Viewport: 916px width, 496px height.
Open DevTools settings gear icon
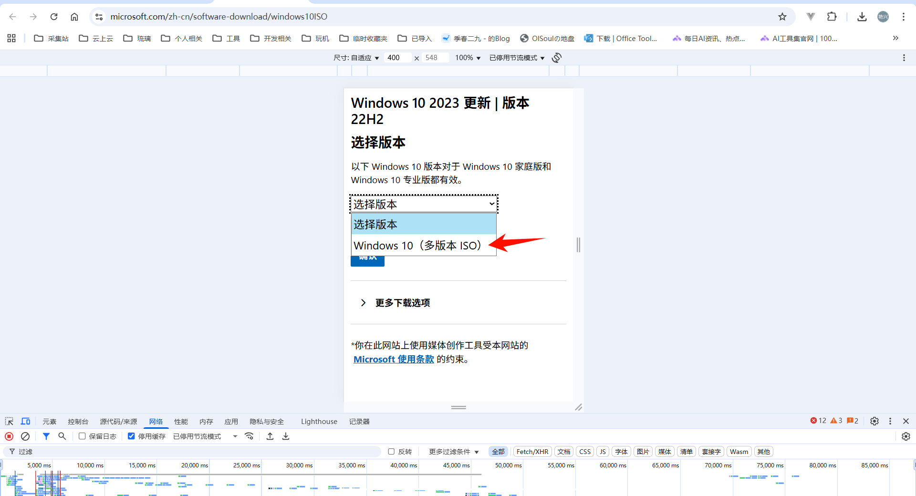pos(874,421)
